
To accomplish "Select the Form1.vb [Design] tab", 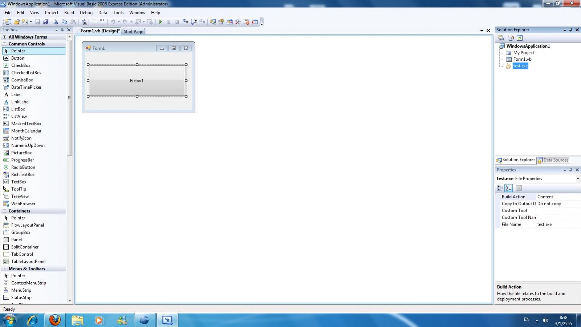I will 100,31.
